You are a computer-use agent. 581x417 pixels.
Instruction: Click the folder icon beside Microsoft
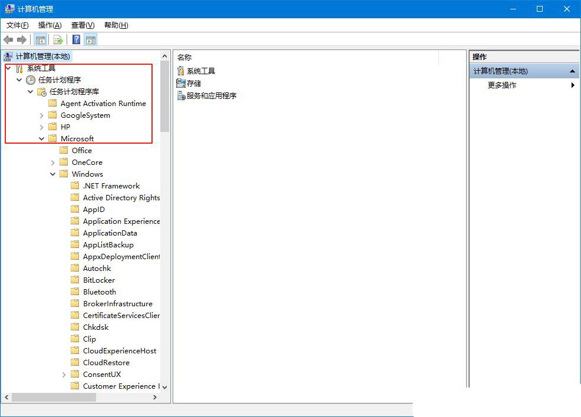52,138
